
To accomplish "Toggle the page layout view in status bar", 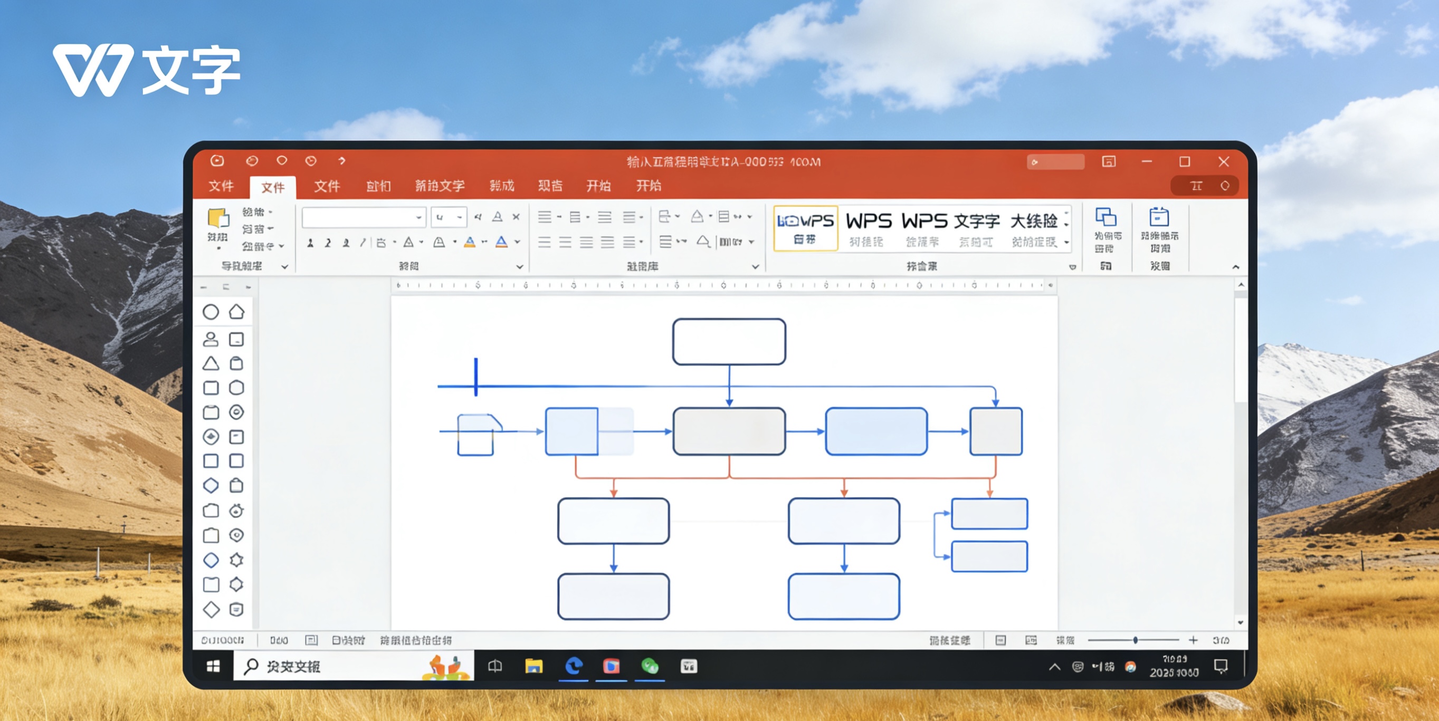I will pos(1000,640).
